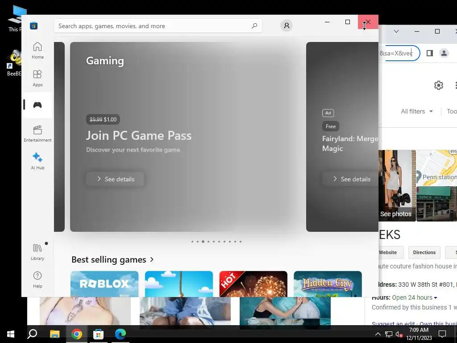Expand Chrome tab search chevron

(396, 31)
